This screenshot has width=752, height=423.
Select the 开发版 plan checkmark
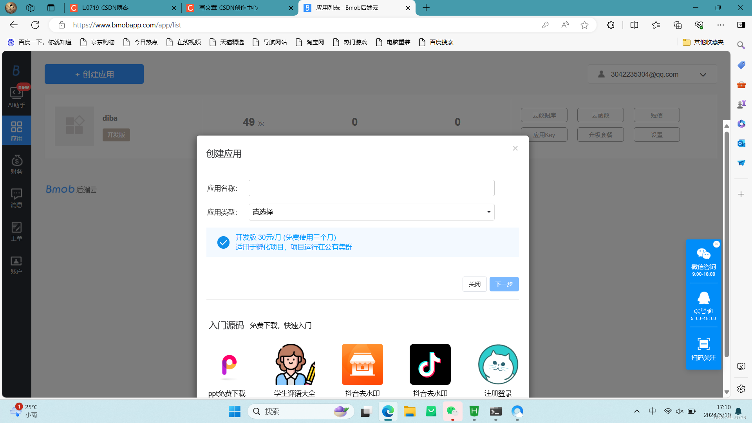click(x=223, y=242)
